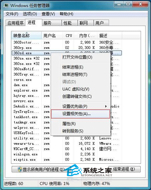Image resolution: width=151 pixels, height=190 pixels.
Task: Click Task Manager title bar icon
Action: coord(6,6)
